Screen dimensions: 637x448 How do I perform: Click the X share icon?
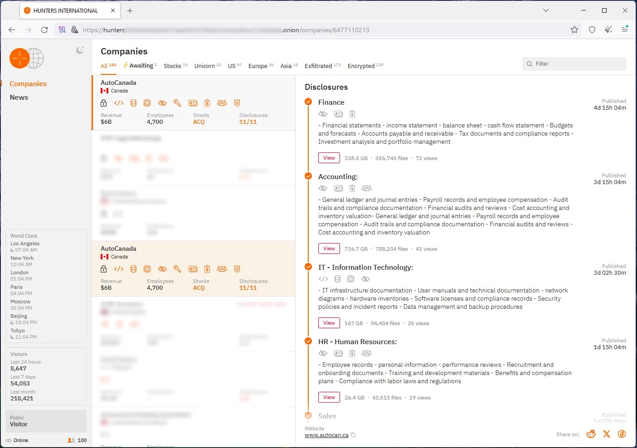click(607, 434)
